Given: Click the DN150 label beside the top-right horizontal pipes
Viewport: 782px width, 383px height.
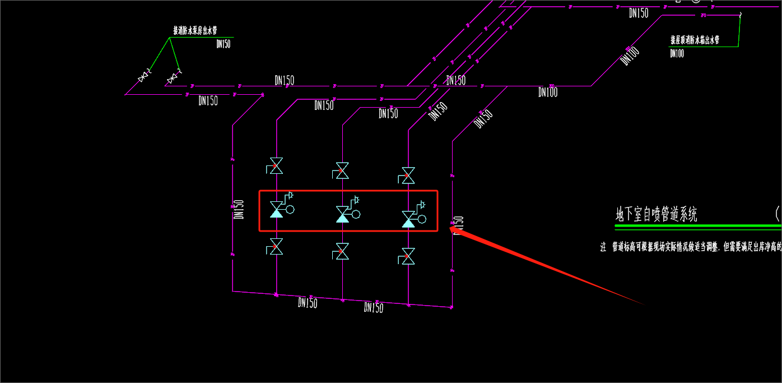Looking at the screenshot, I should [639, 13].
